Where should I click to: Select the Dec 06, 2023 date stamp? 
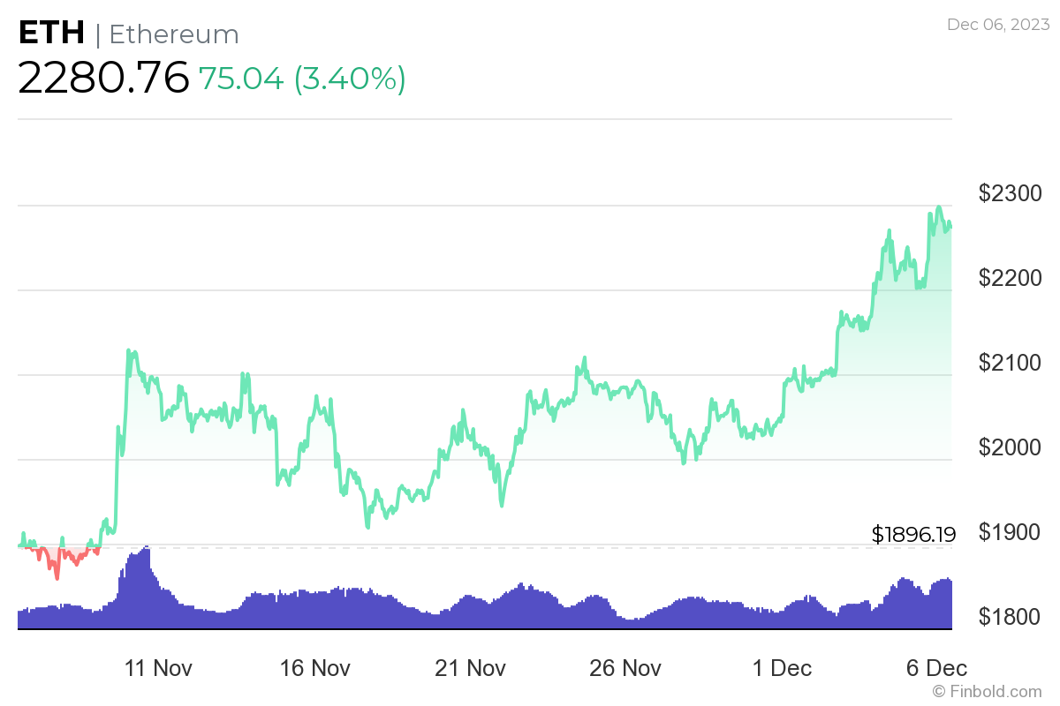click(x=996, y=25)
